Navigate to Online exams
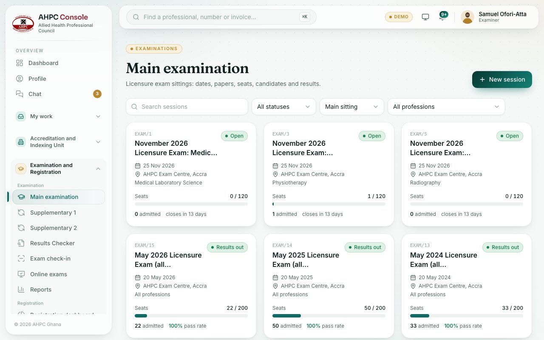 59,274
